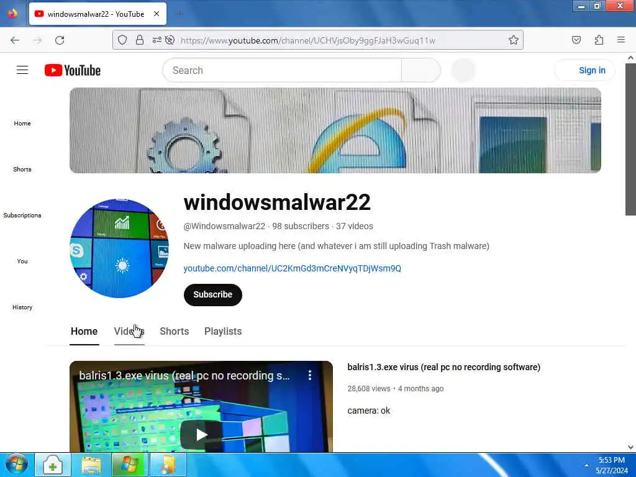Open Subscriptions in the sidebar
The height and width of the screenshot is (477, 636).
(22, 215)
